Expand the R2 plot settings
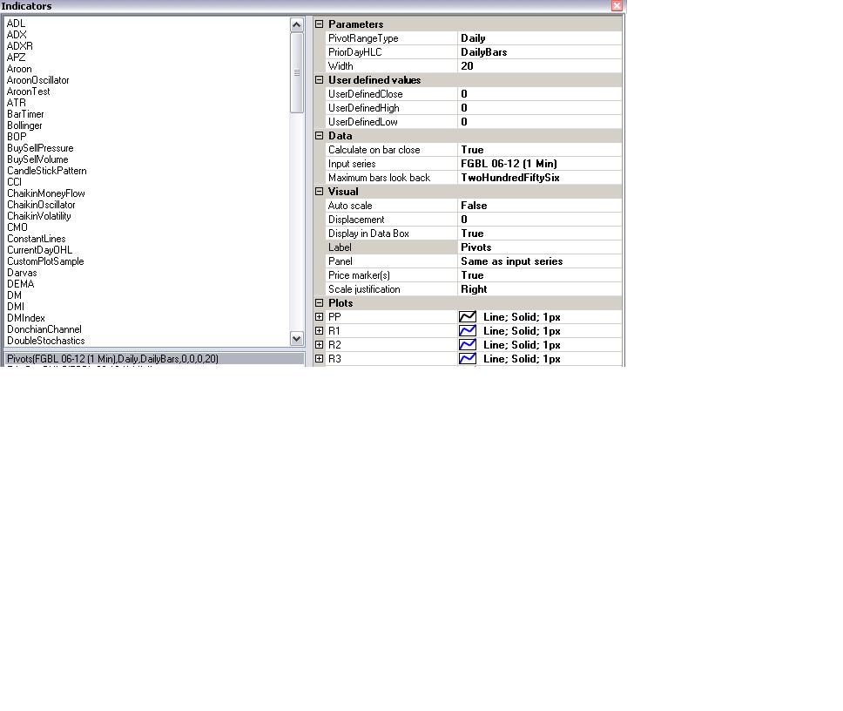This screenshot has height=711, width=843. point(320,345)
